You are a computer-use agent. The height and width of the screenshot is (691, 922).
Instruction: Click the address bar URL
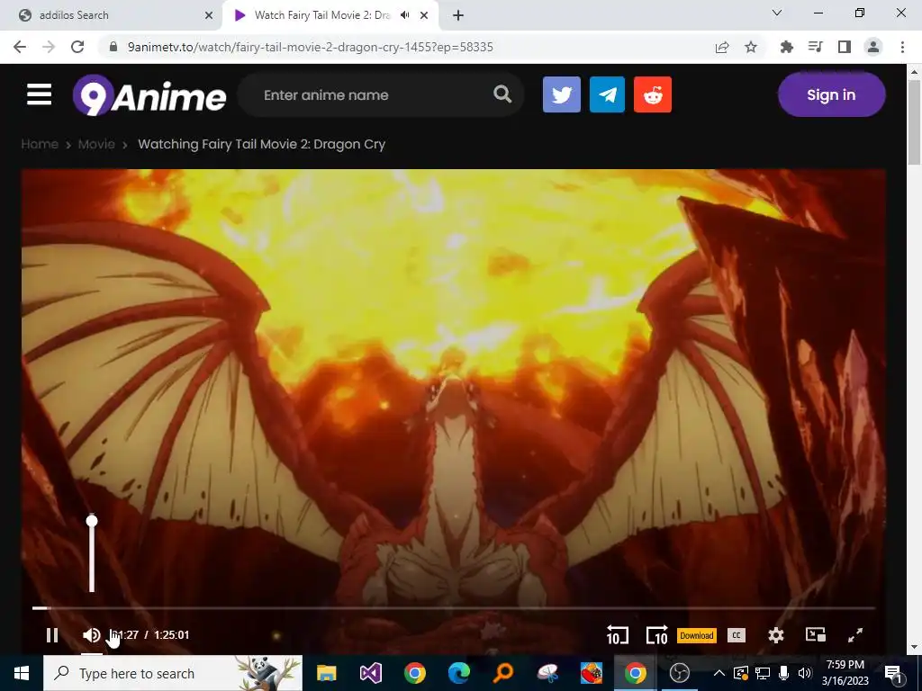click(311, 47)
